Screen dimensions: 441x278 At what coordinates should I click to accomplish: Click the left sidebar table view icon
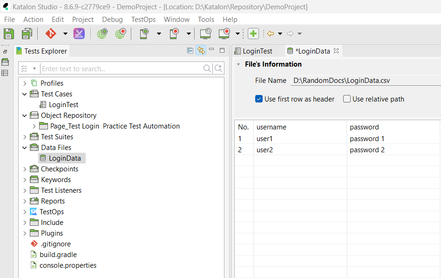5,73
